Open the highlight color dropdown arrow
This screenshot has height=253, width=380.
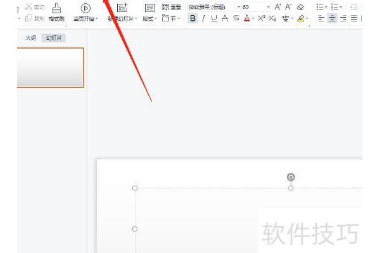[x=307, y=18]
